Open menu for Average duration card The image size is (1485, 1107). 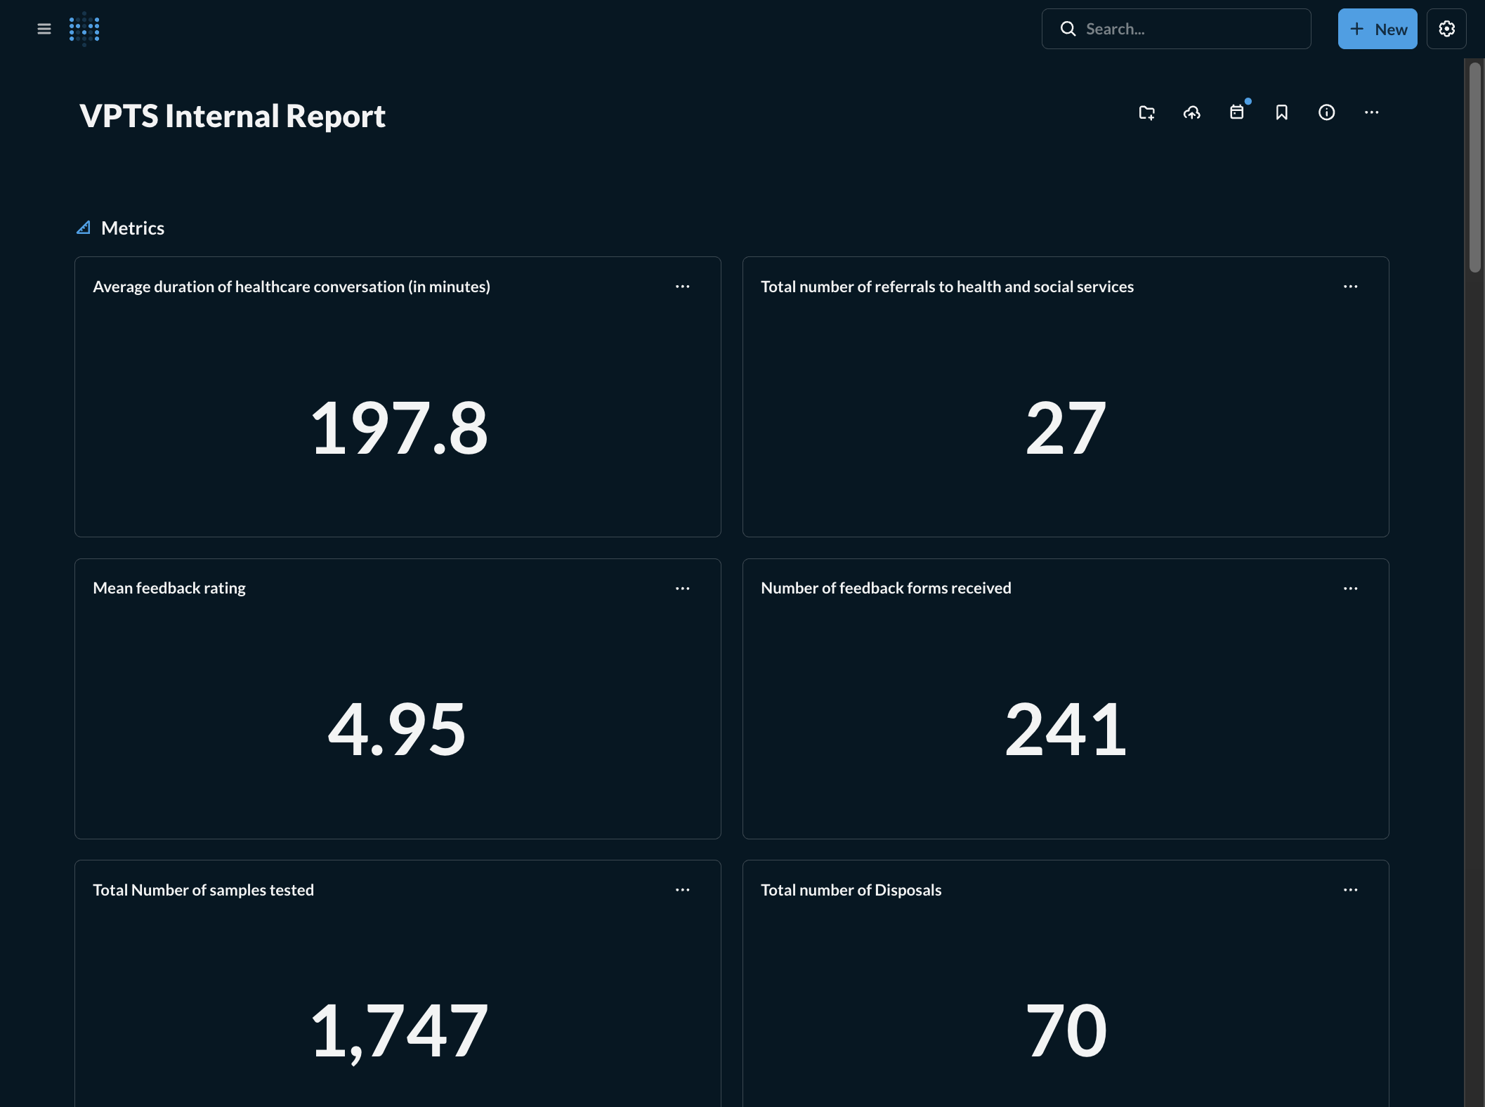[682, 287]
